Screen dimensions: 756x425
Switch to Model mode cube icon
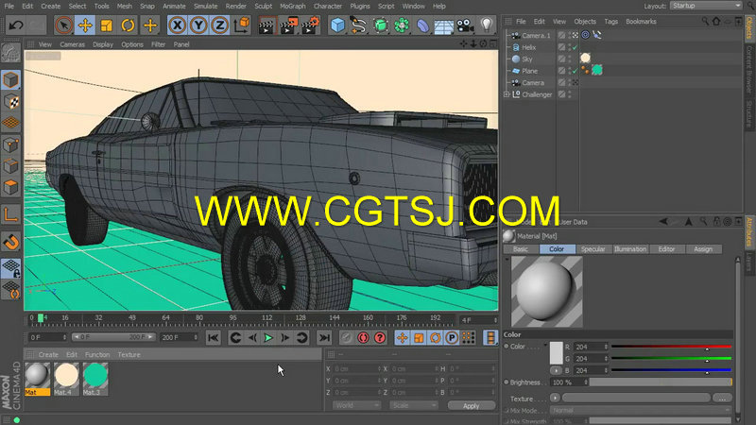[10, 79]
